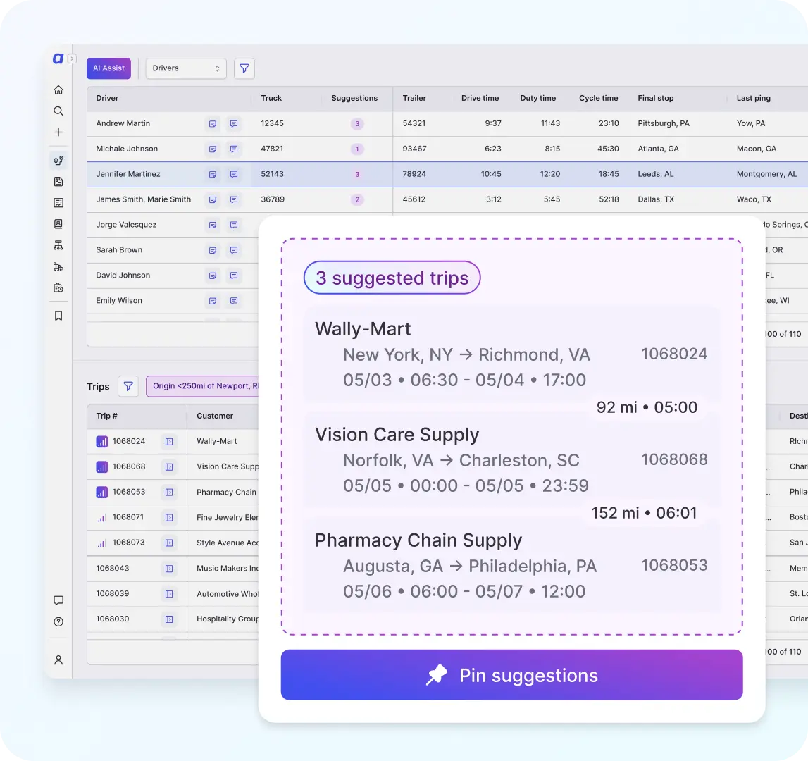Open the message icon for Jennifer Martinez
Viewport: 808px width, 761px height.
point(233,174)
